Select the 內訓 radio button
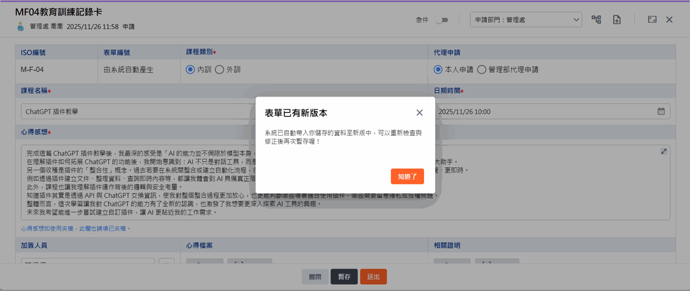Screen dimensions: 690x291 point(190,70)
